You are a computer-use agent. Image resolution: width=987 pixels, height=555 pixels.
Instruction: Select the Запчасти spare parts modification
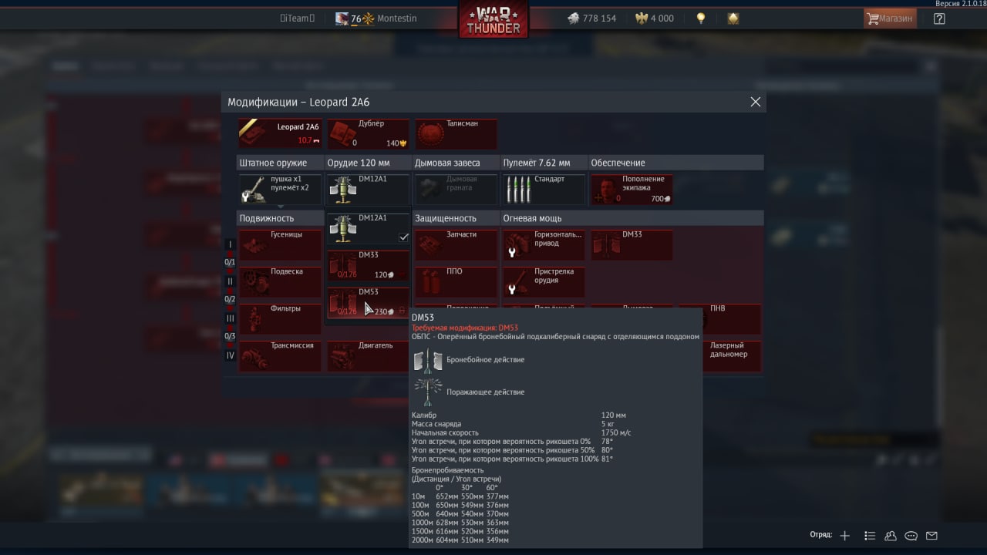pyautogui.click(x=456, y=244)
